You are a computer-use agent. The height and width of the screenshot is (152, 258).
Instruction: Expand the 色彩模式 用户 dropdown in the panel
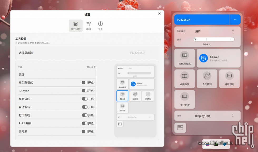point(215,31)
